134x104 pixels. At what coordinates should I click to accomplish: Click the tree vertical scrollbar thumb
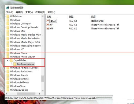[x=43, y=79]
